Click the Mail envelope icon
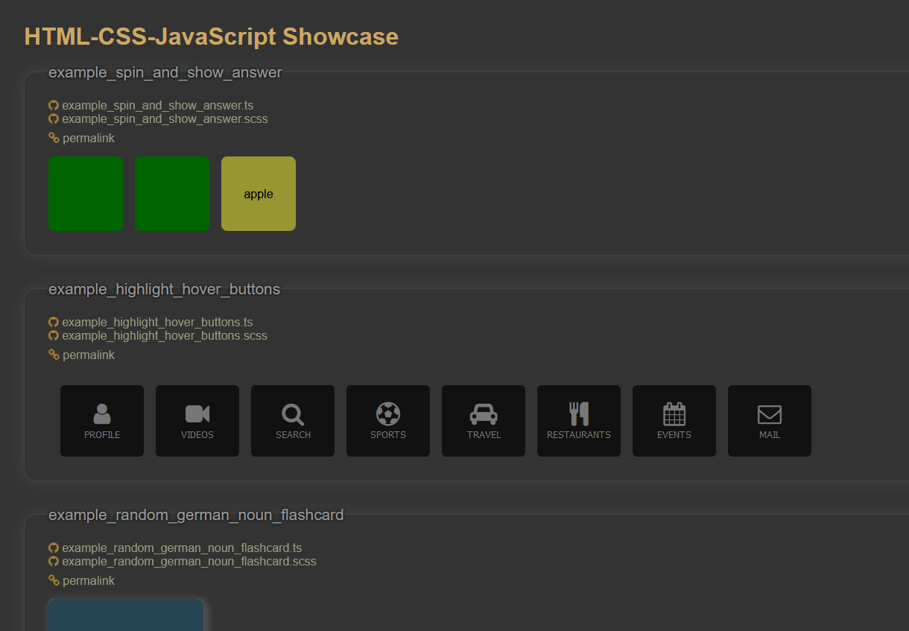Image resolution: width=909 pixels, height=631 pixels. click(770, 413)
